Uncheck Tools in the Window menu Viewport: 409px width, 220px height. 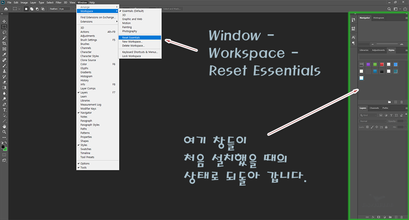point(98,168)
